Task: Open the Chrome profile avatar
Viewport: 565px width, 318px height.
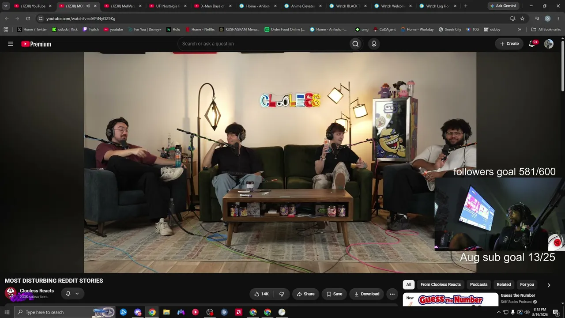Action: (x=547, y=19)
